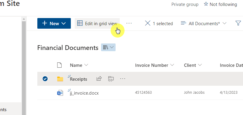
Task: Click the folder link icon for Receipts
Action: 111,79
